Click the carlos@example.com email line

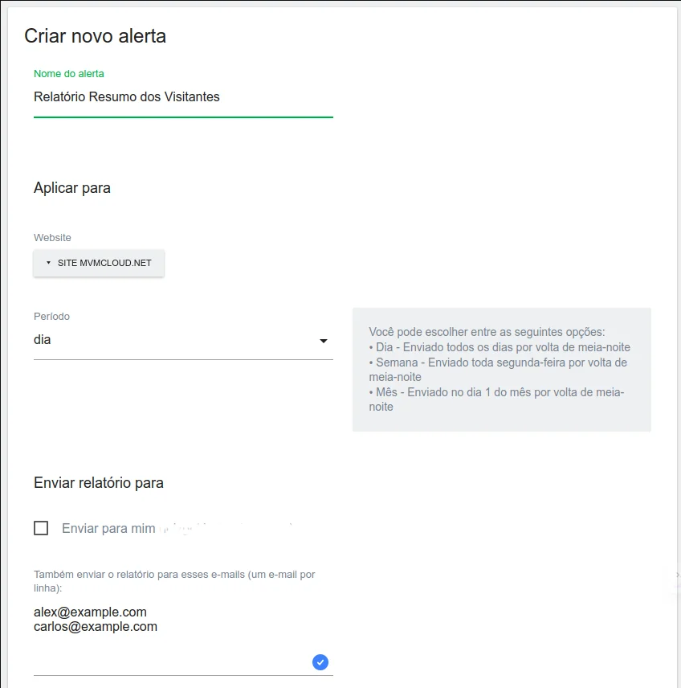point(96,627)
